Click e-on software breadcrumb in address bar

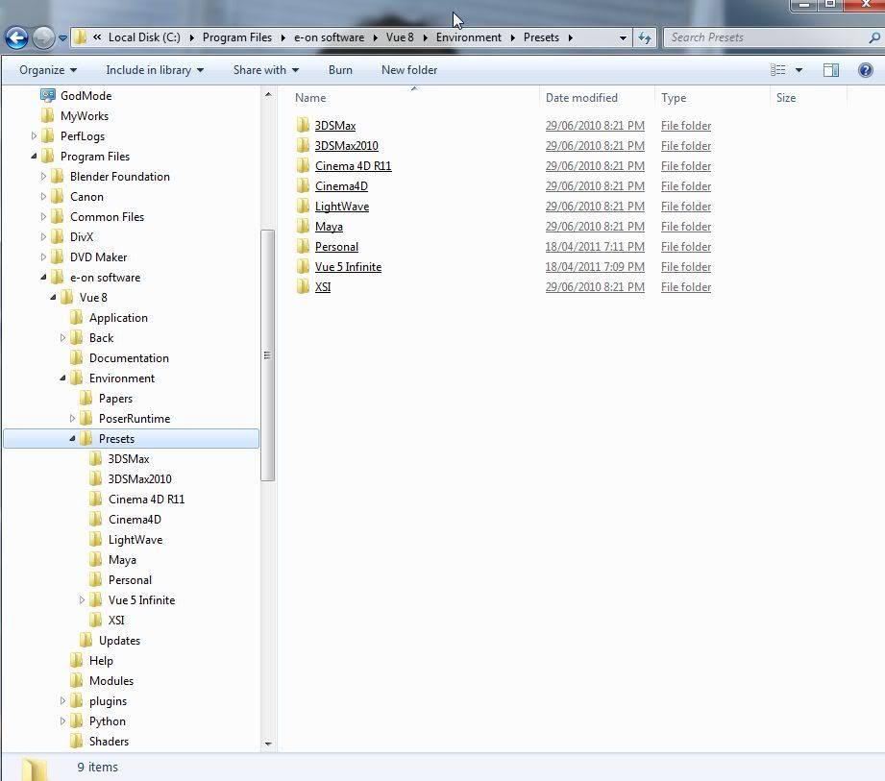[x=329, y=37]
